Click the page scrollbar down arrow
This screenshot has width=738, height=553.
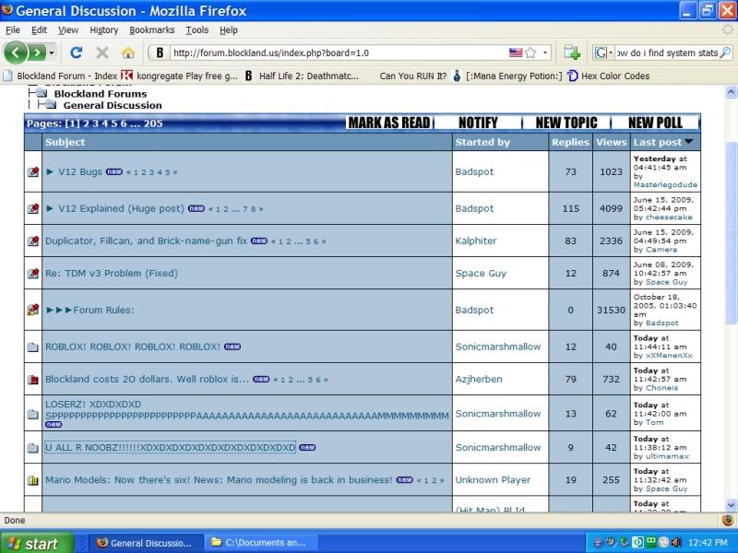(x=731, y=505)
